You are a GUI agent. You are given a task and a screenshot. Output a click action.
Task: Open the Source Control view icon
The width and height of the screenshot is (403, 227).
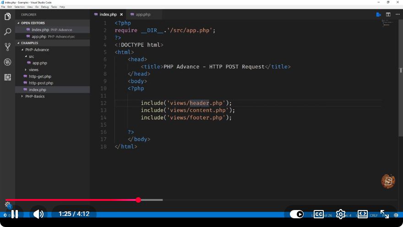(x=7, y=47)
